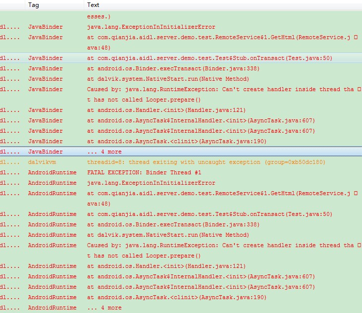Select AndroidRuntime row 'java.lang.ExceptionInInitializerError'
362x313 pixels.
181,183
